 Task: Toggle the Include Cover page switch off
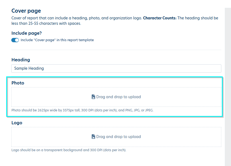tap(15, 40)
